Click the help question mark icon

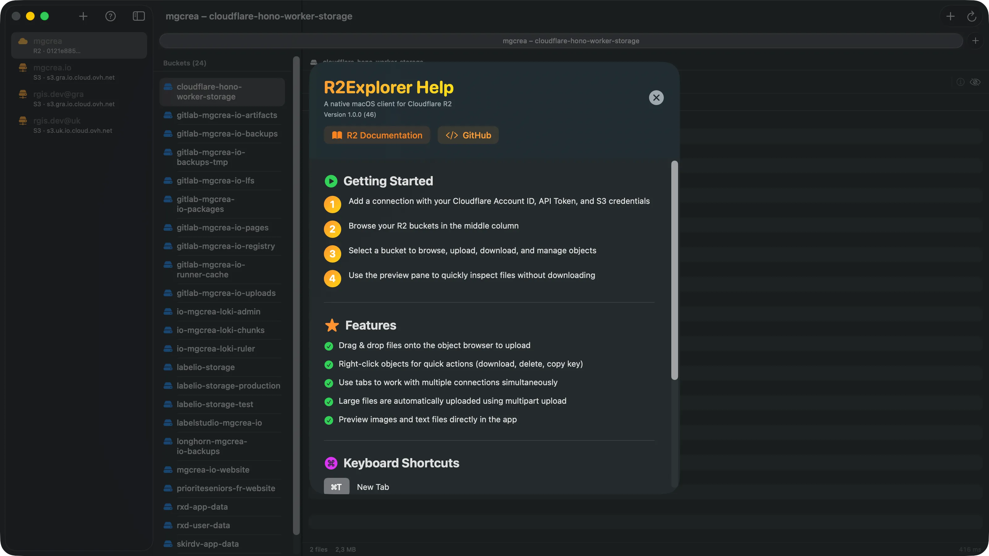coord(111,16)
